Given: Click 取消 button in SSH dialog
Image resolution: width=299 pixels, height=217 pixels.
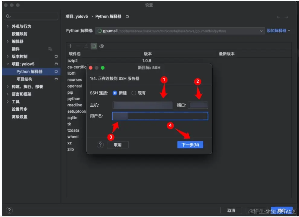Looking at the screenshot, I should coord(118,145).
